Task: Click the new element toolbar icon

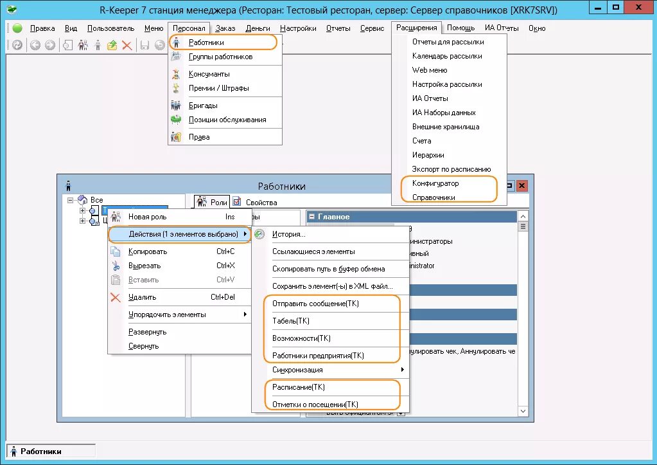Action: coord(68,45)
